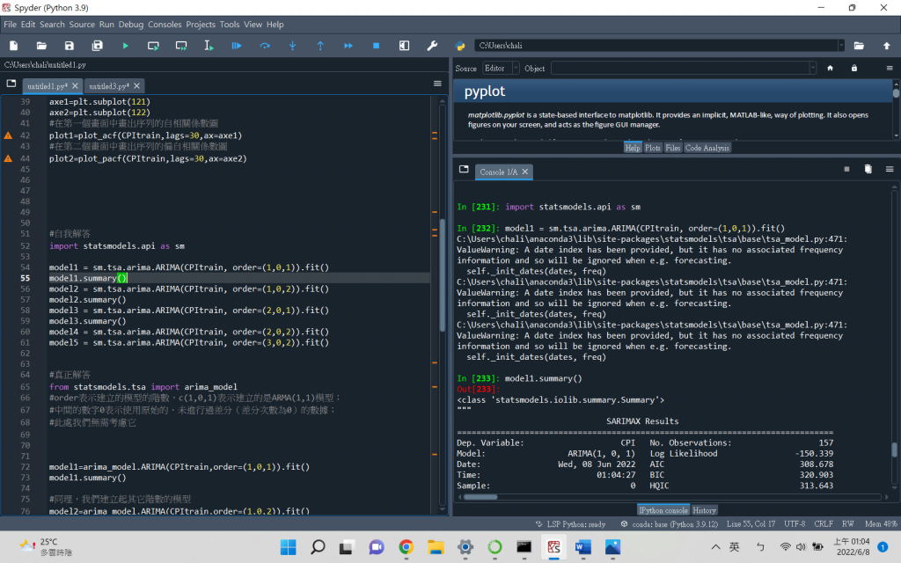This screenshot has width=901, height=563.
Task: Open the editor pane hamburger options menu
Action: click(437, 84)
